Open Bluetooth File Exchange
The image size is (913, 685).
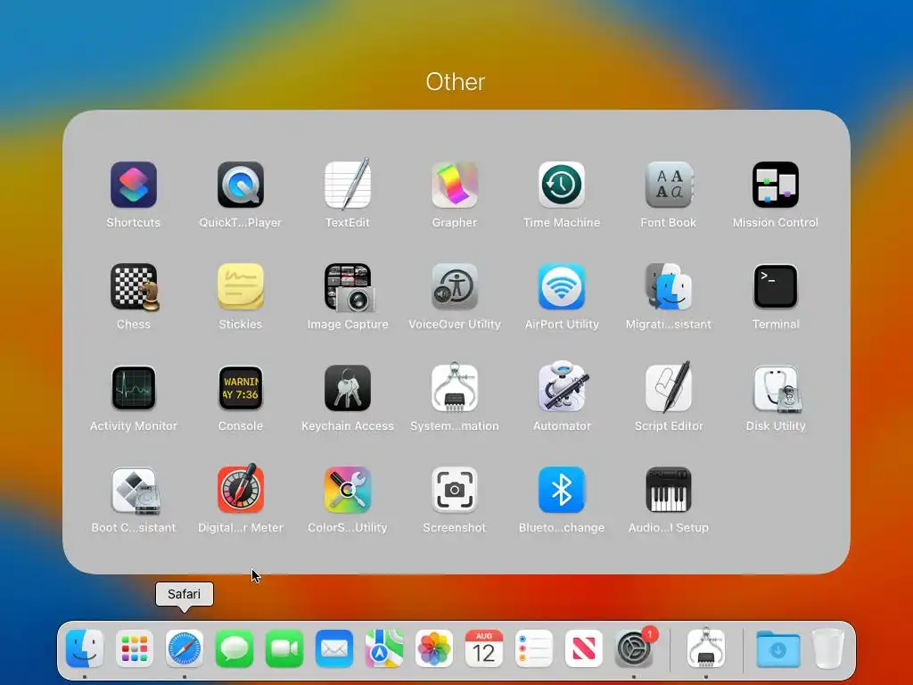point(562,490)
